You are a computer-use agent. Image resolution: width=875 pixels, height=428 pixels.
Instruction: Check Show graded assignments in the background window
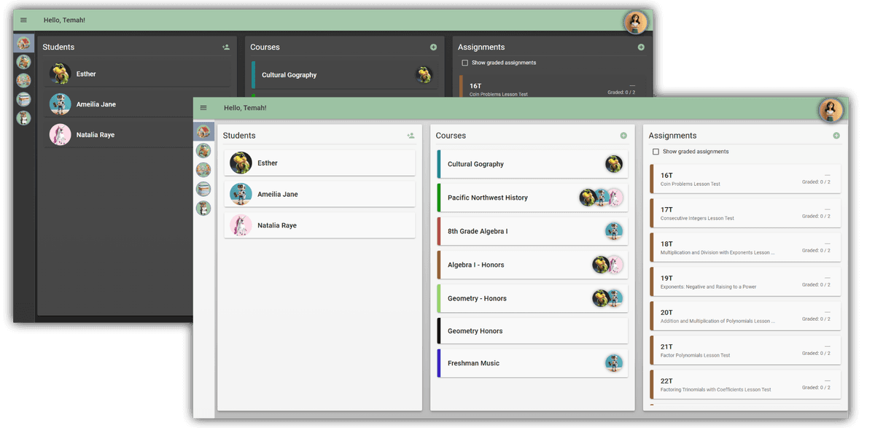[x=464, y=62]
